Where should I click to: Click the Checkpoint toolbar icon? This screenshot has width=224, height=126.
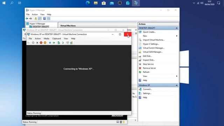pyautogui.click(x=59, y=43)
